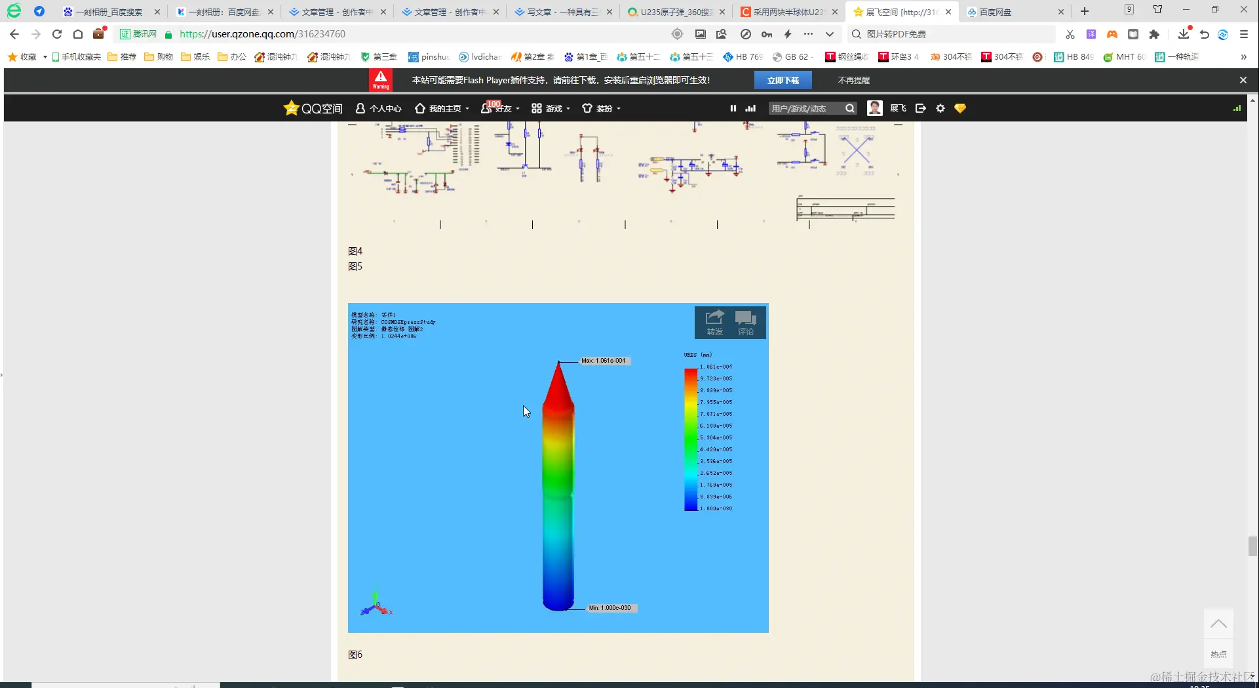Open the downloads panel
Image resolution: width=1259 pixels, height=688 pixels.
coord(1184,34)
